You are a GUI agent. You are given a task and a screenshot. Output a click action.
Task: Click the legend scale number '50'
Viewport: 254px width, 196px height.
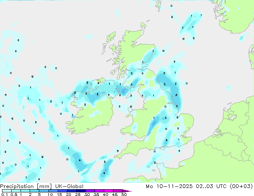(x=124, y=194)
